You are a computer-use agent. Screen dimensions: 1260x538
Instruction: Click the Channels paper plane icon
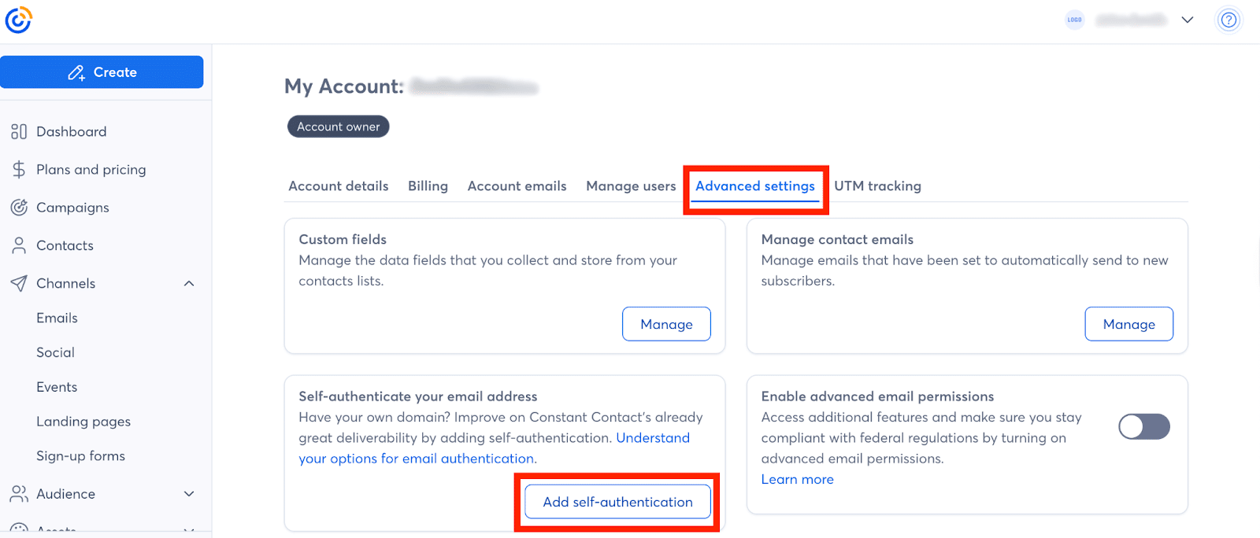[x=19, y=283]
